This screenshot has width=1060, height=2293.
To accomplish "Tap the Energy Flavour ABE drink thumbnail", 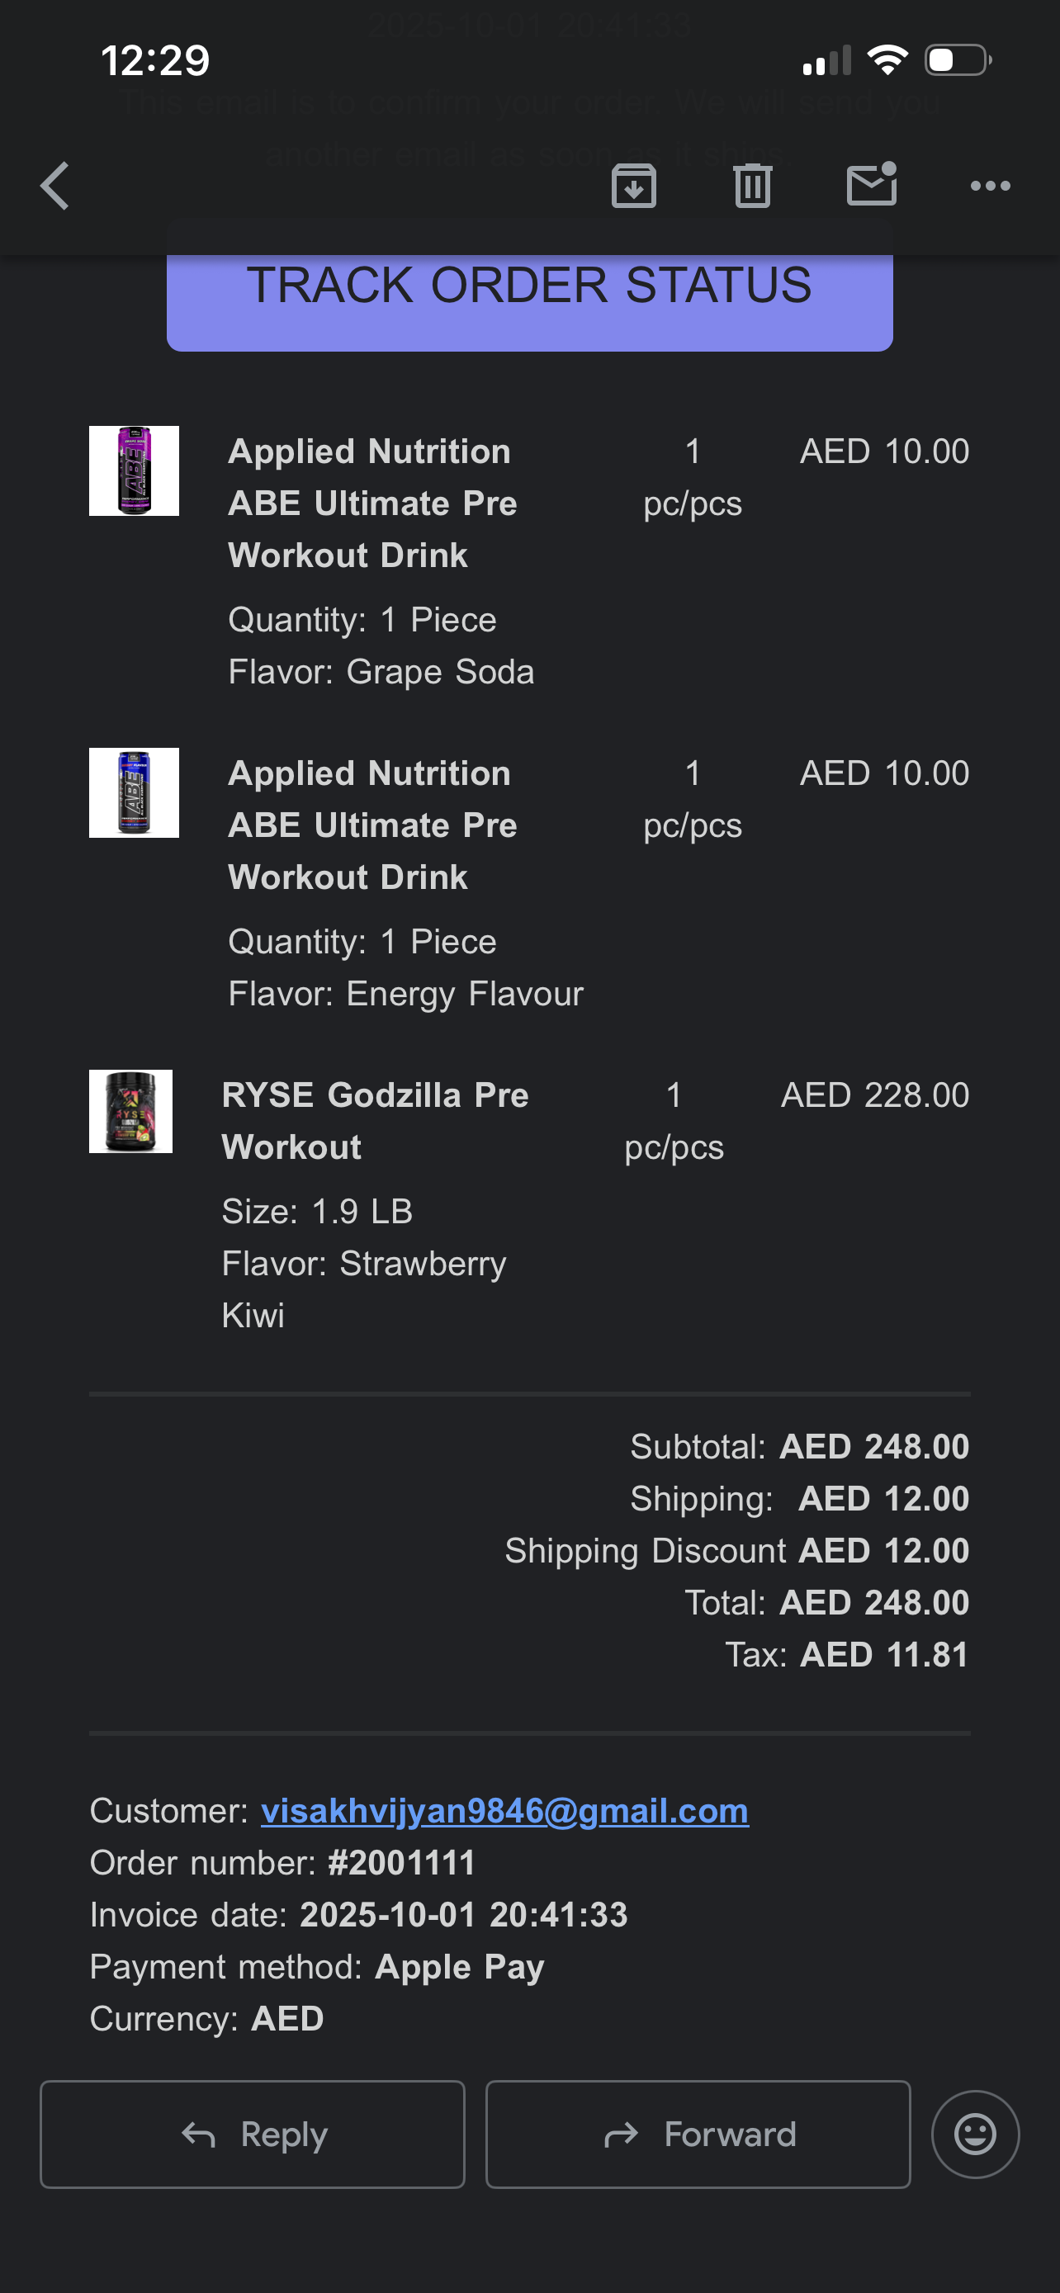I will point(134,792).
